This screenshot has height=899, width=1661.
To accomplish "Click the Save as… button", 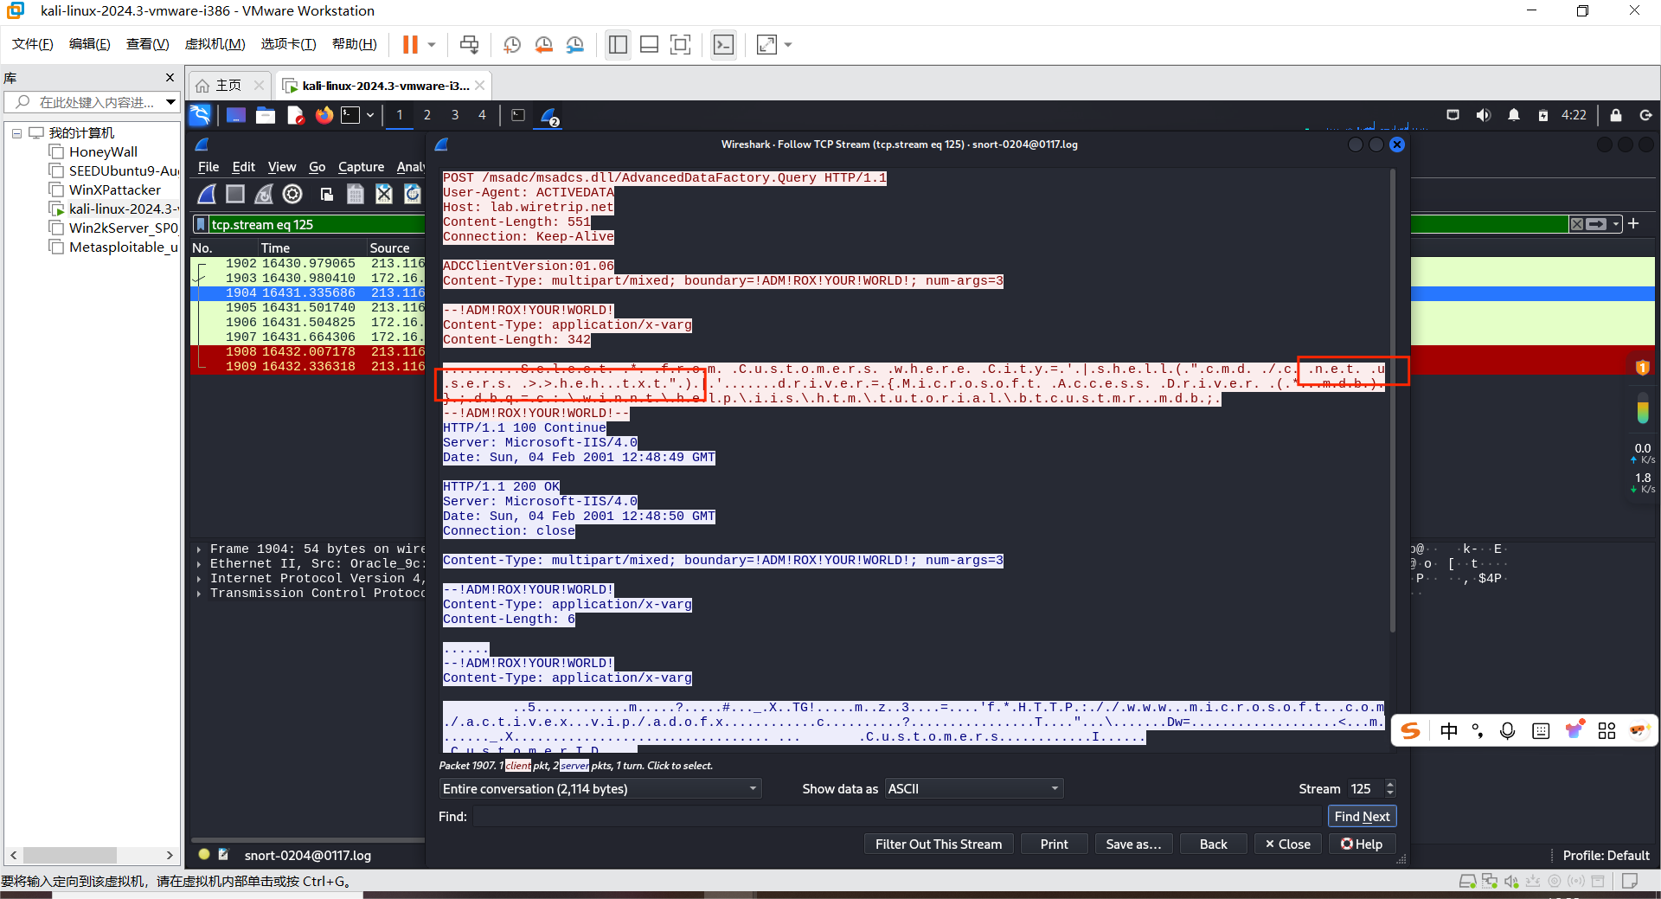I will [x=1133, y=844].
